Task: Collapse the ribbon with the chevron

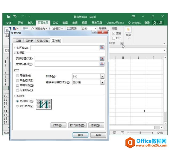Action: 164,44
